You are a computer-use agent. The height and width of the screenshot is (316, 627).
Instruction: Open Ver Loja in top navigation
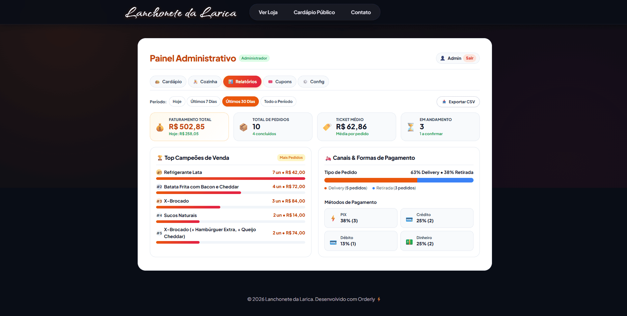[268, 12]
